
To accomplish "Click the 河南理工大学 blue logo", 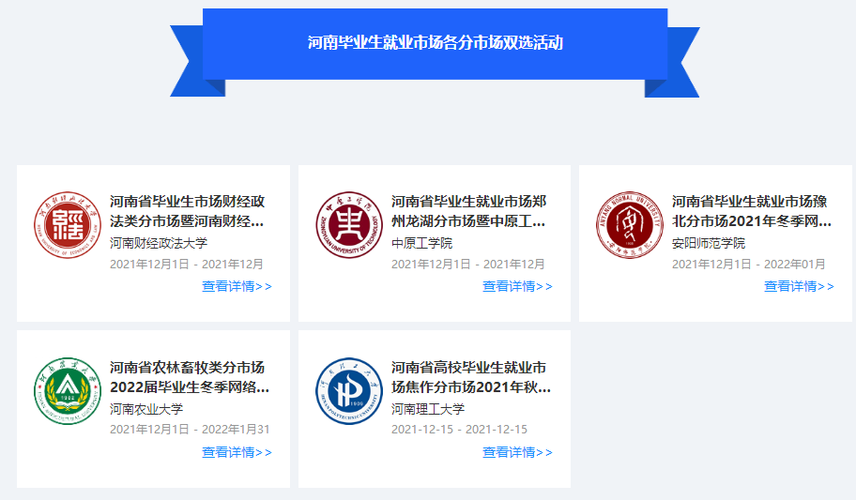I will point(348,390).
